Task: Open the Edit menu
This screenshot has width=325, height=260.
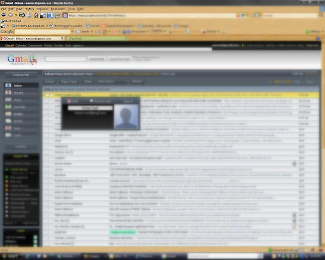Action: pyautogui.click(x=11, y=9)
